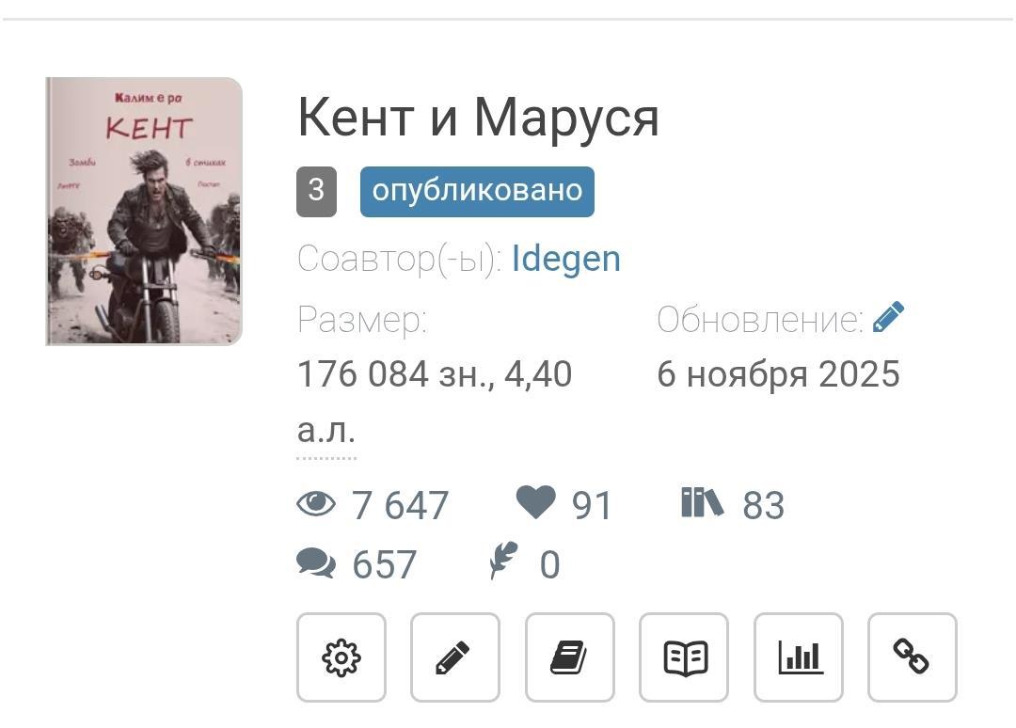Click the feather reviews icon
The width and height of the screenshot is (1016, 728).
tap(504, 560)
